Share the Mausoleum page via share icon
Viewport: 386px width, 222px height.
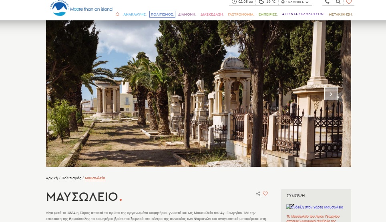tap(258, 194)
